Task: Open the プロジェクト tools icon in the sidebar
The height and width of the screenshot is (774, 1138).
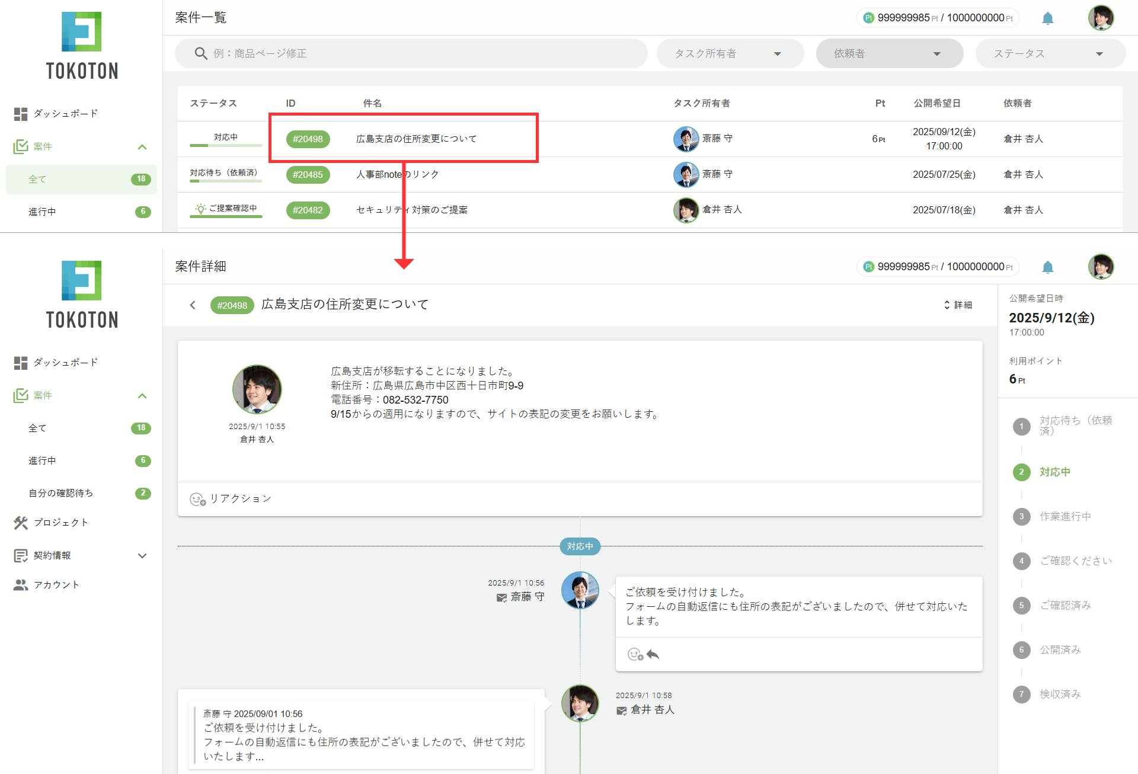Action: click(21, 523)
